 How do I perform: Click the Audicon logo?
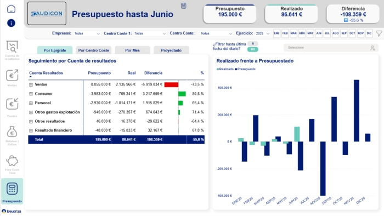point(47,14)
